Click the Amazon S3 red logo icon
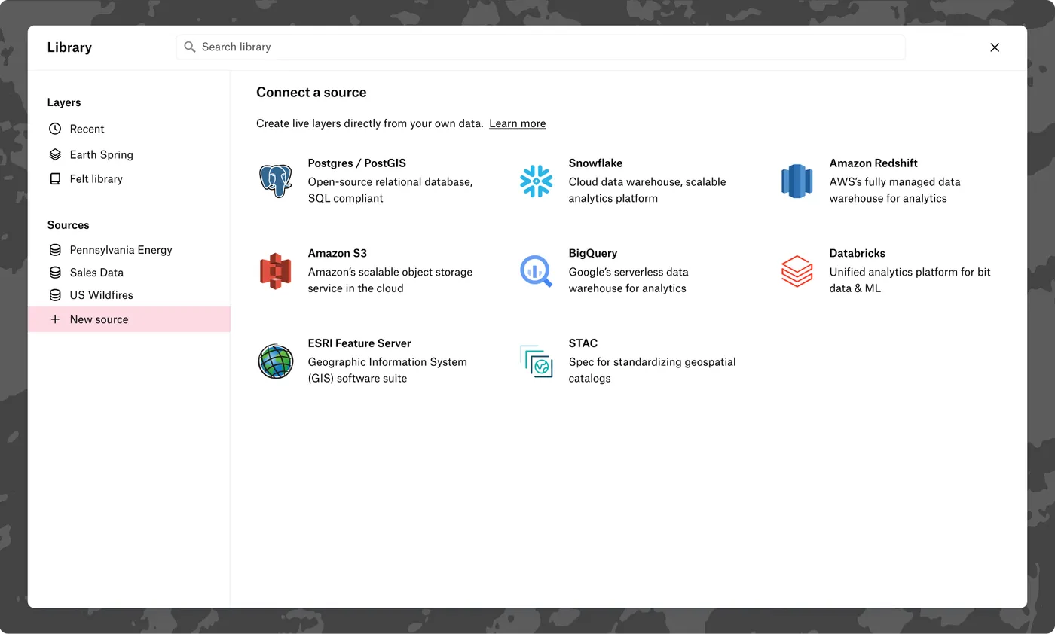This screenshot has height=634, width=1055. pos(275,271)
